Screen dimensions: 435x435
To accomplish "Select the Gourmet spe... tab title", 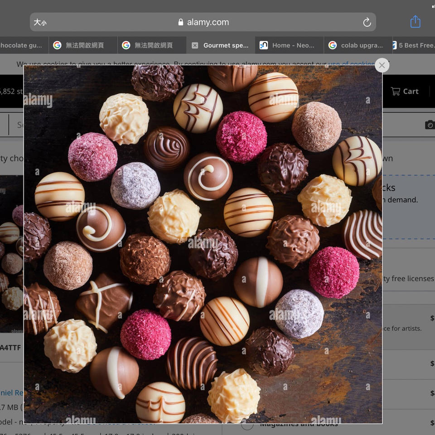I will pyautogui.click(x=226, y=45).
